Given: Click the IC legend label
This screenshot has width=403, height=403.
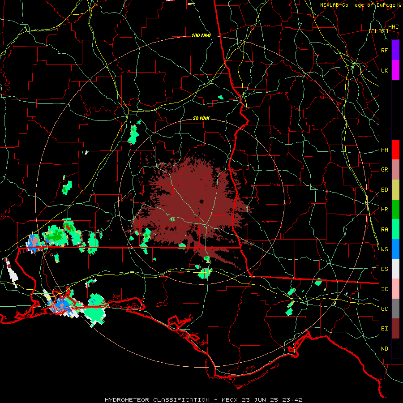Looking at the screenshot, I should click(x=384, y=289).
